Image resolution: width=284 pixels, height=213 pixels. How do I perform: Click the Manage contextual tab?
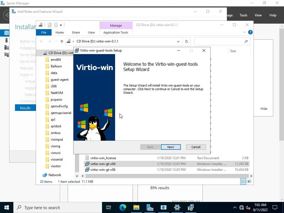[116, 26]
